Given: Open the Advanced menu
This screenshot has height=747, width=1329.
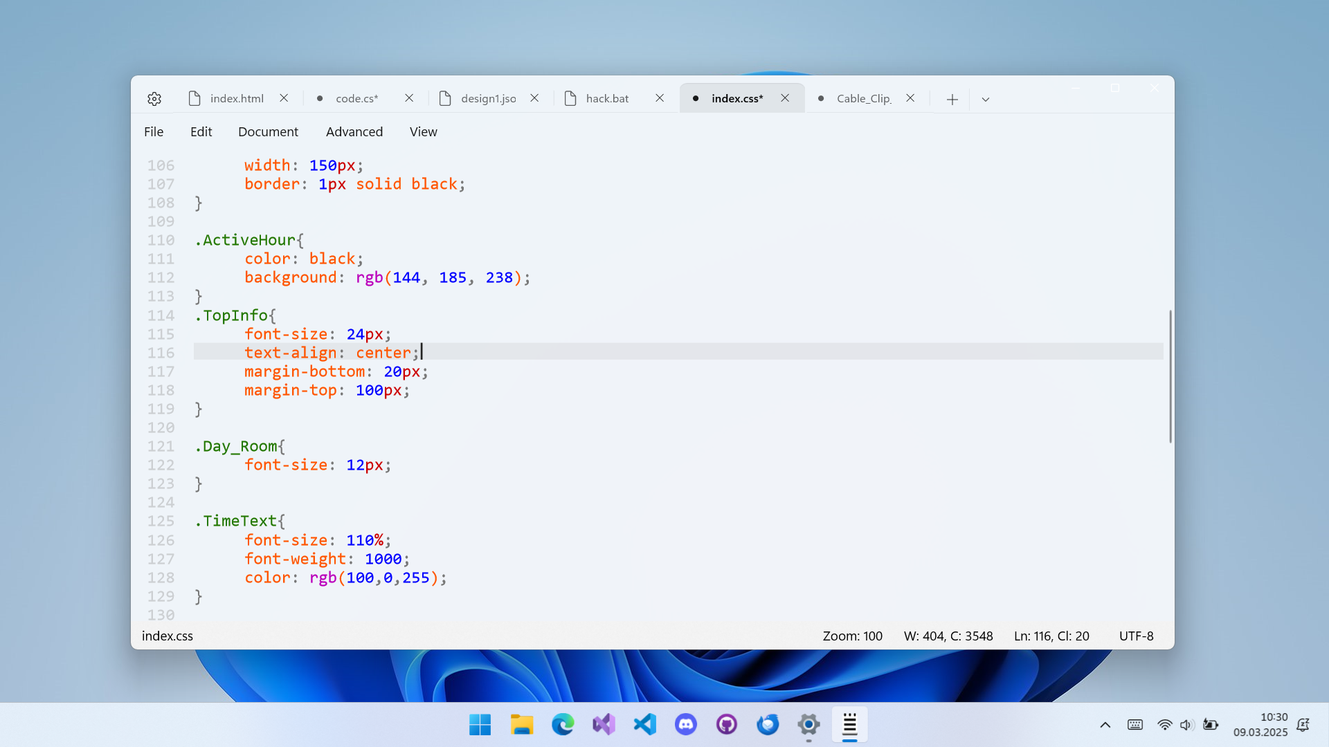Looking at the screenshot, I should point(354,132).
